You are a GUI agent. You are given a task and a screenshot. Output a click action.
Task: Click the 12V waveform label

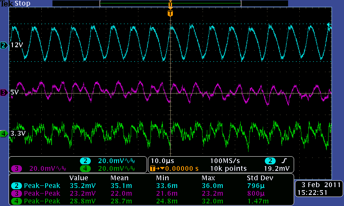(x=17, y=45)
